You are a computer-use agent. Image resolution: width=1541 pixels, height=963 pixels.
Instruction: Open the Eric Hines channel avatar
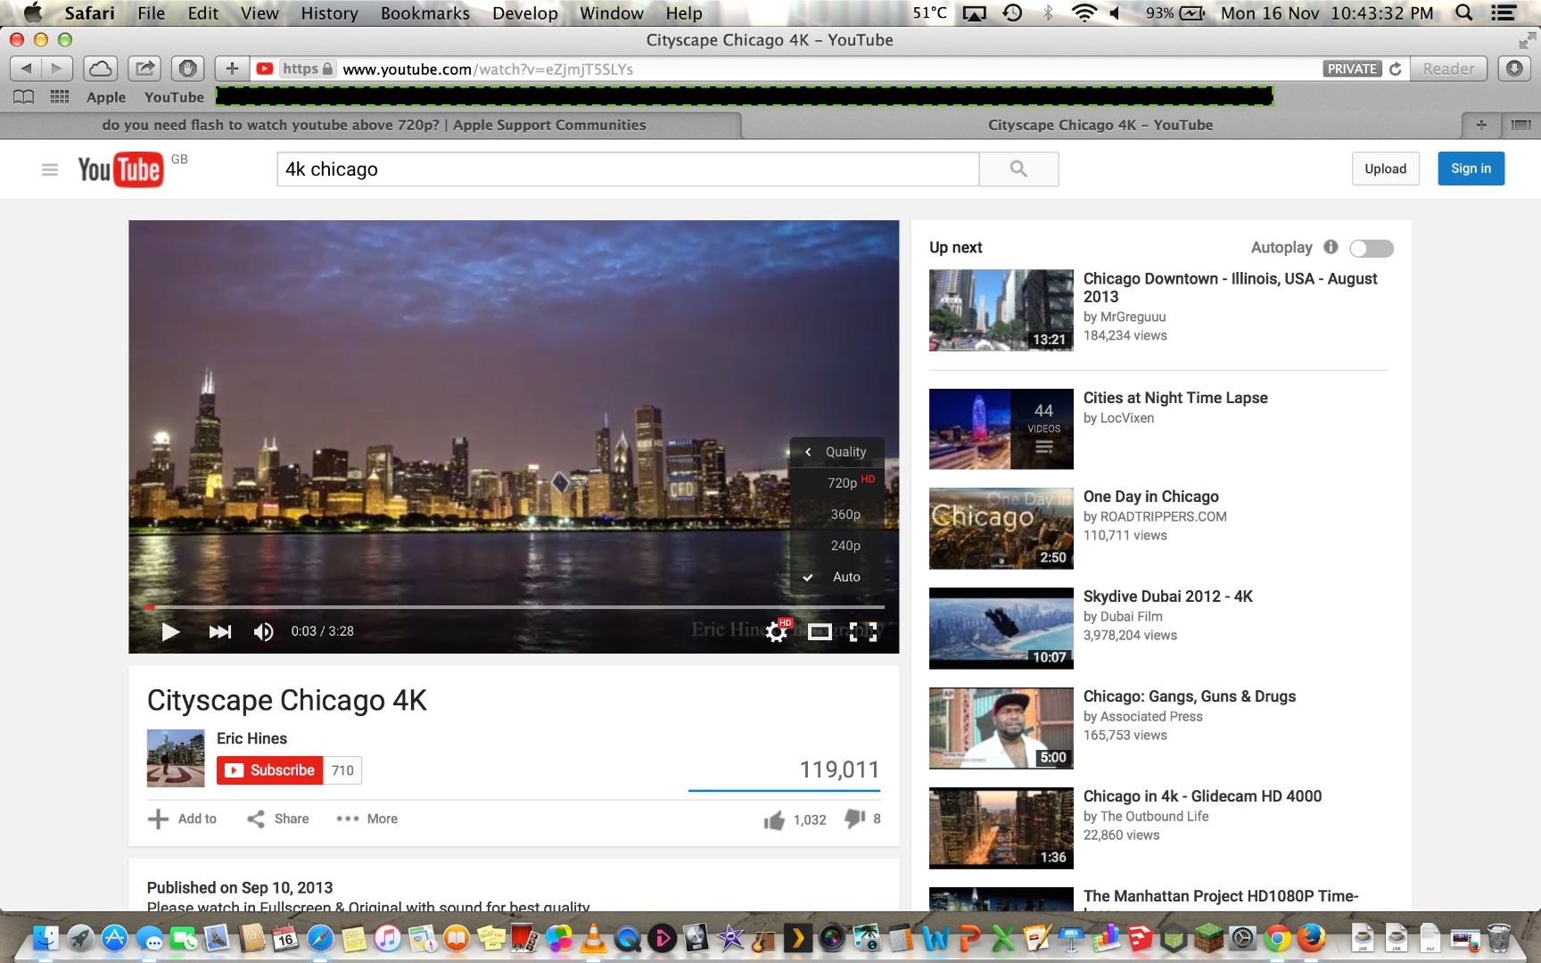point(176,758)
